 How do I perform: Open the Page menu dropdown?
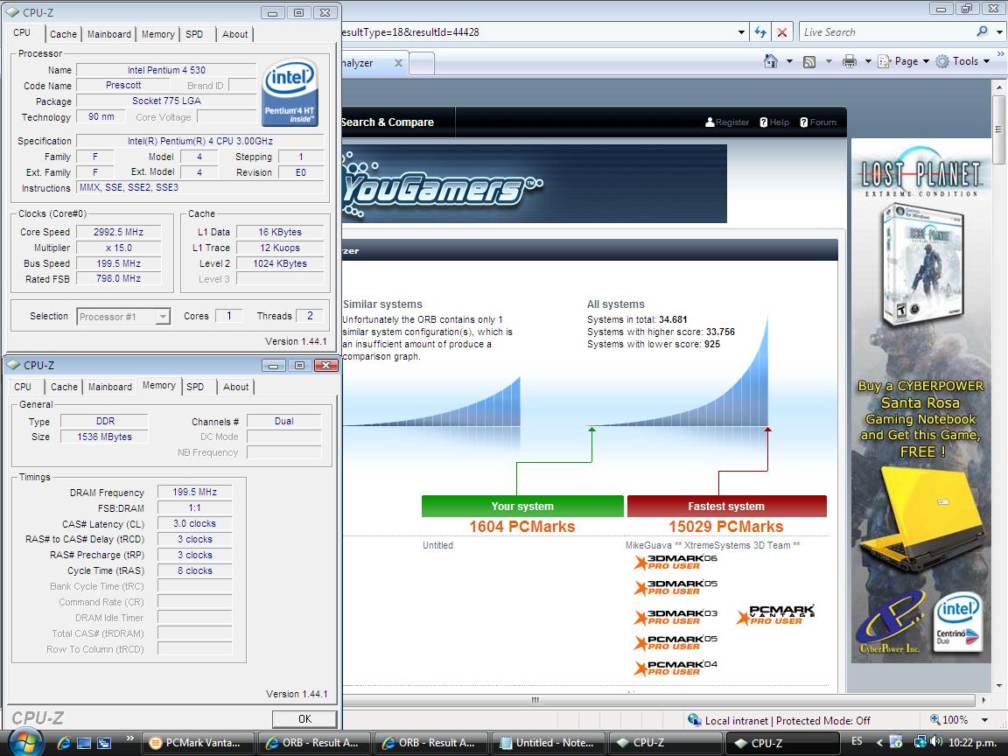tap(904, 61)
